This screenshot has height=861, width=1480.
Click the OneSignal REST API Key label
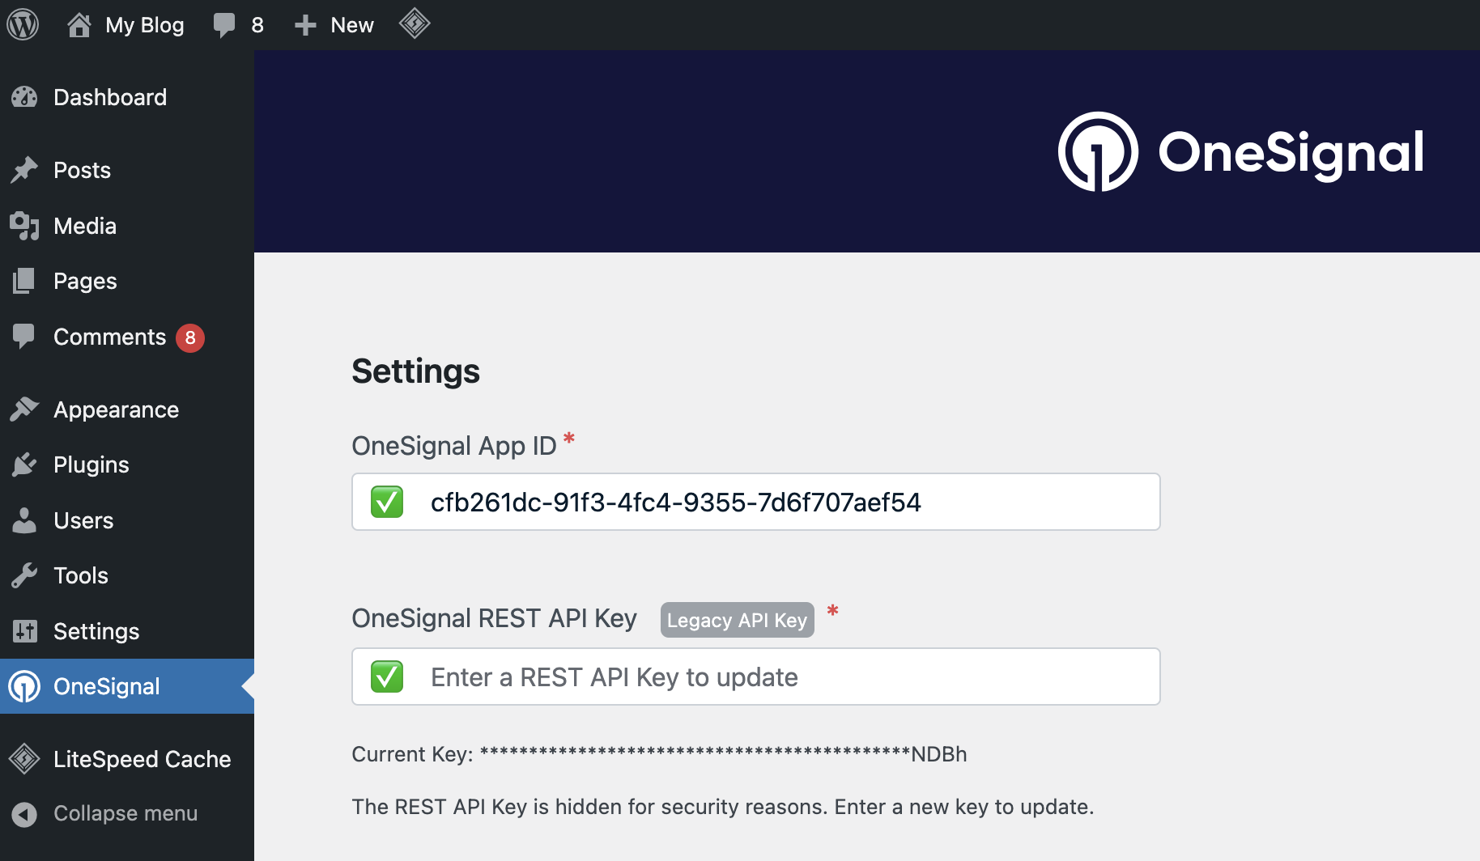495,618
